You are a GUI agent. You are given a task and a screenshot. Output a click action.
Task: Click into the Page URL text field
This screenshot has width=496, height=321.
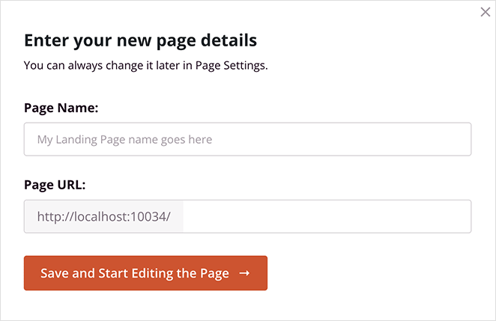tap(327, 216)
